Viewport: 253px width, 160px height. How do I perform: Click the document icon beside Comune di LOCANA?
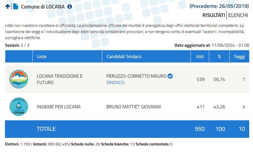point(15,7)
